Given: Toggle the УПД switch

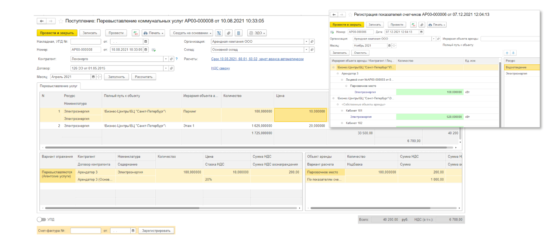Looking at the screenshot, I should 41,219.
